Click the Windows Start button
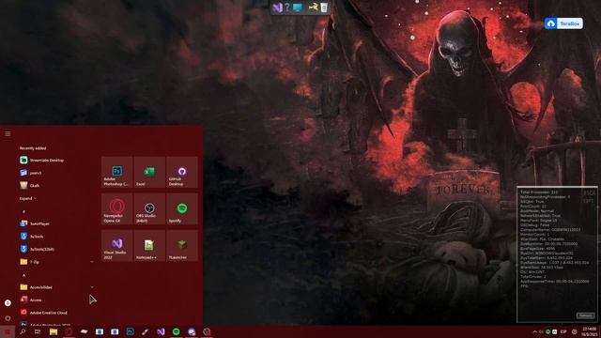Viewport: 601px width, 338px height. (8, 331)
